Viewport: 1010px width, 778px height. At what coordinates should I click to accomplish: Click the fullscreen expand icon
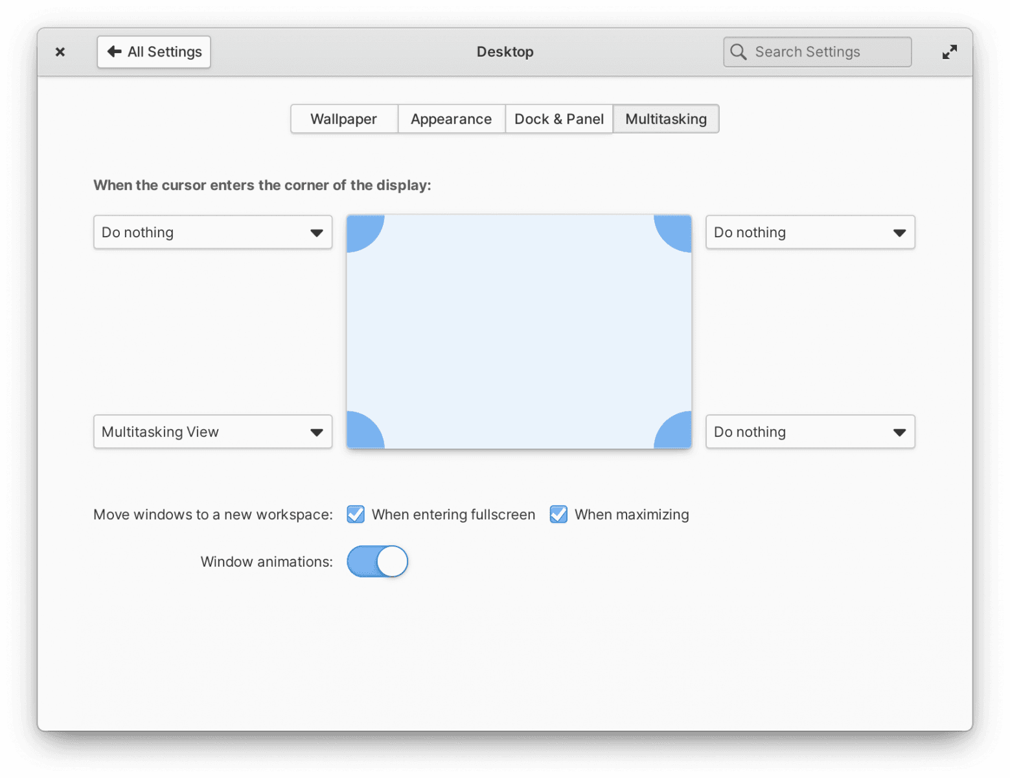tap(949, 51)
